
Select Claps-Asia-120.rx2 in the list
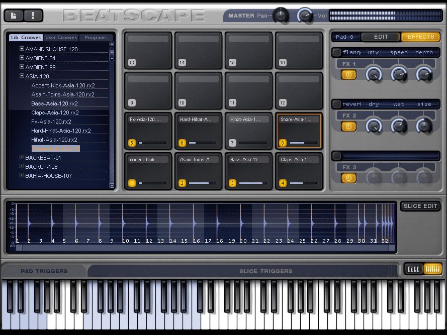[55, 113]
